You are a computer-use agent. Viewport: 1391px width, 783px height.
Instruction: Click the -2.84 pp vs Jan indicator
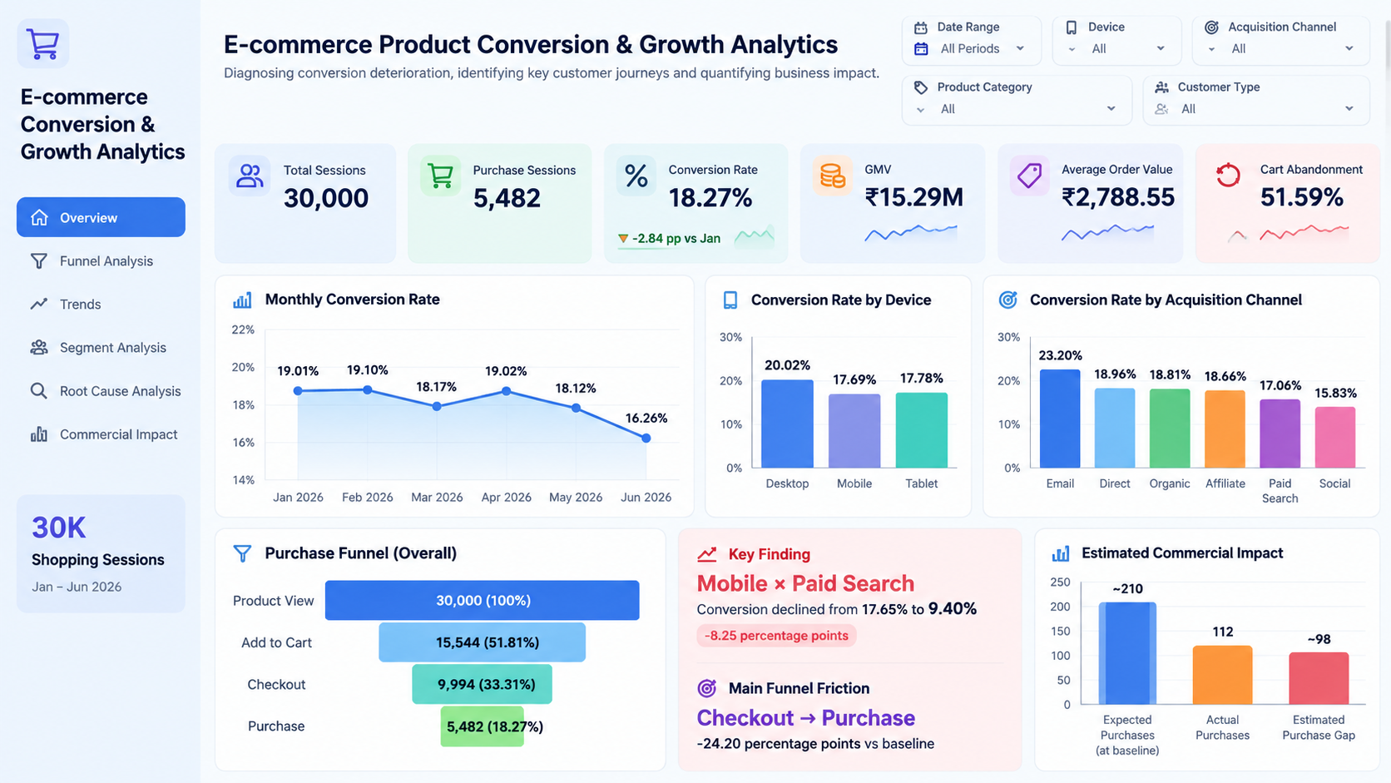tap(670, 239)
